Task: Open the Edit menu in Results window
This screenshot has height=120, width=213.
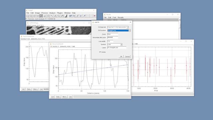Action: click(x=109, y=17)
